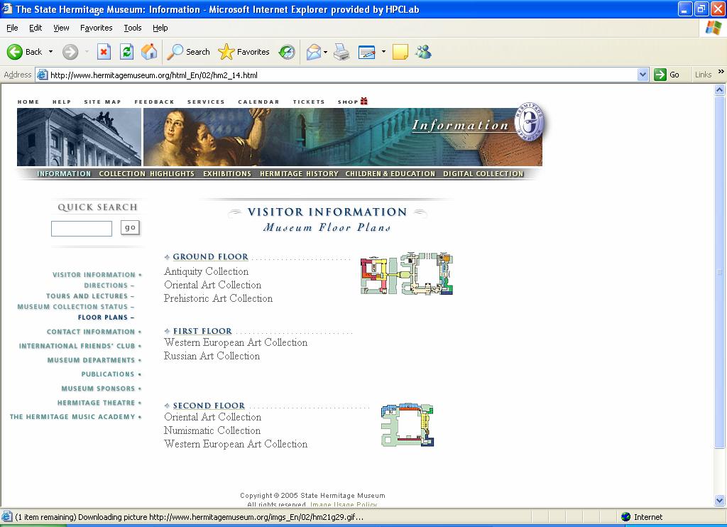Open CHILDREN & EDUCATION navigation tab
This screenshot has height=527, width=727.
(390, 173)
